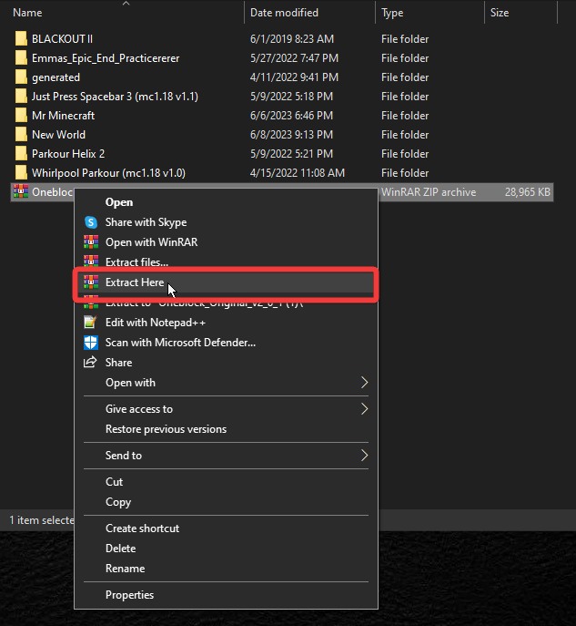Screen dimensions: 576x626
Task: Click the '5/9/2022 5:18 PM' date cell
Action: click(x=291, y=97)
